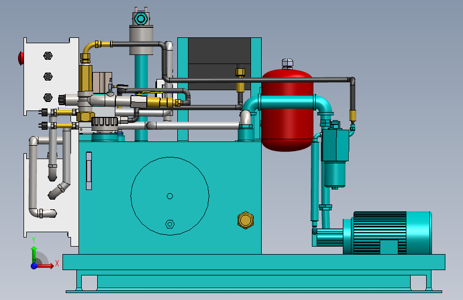Select the small center hex bolt on the circular cover
Screen dimensions: 463x300
coord(170,196)
